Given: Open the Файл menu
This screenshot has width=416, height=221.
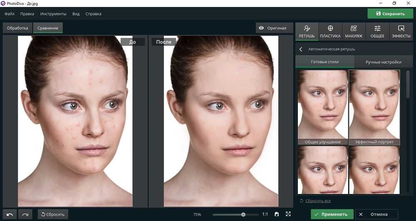Looking at the screenshot, I should click(x=10, y=14).
